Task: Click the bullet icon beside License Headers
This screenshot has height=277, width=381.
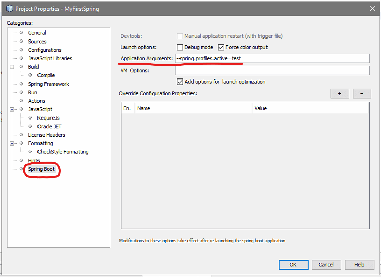Action: tap(21, 135)
